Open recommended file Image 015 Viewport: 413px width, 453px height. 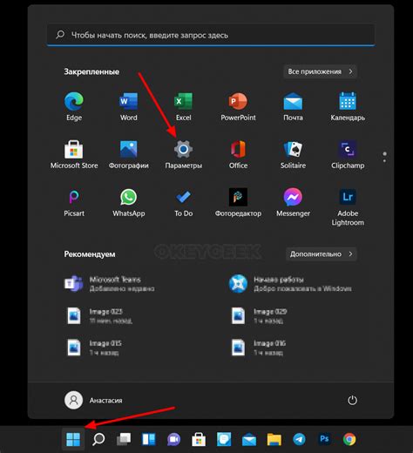pyautogui.click(x=94, y=348)
